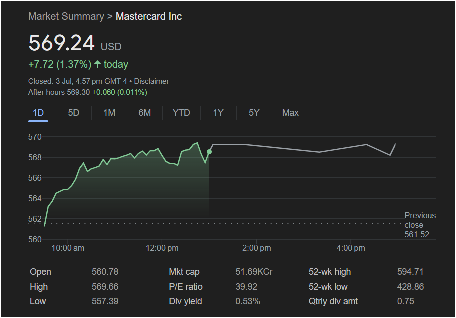The width and height of the screenshot is (456, 318).
Task: Click the Previous close 561.52 label
Action: 420,225
